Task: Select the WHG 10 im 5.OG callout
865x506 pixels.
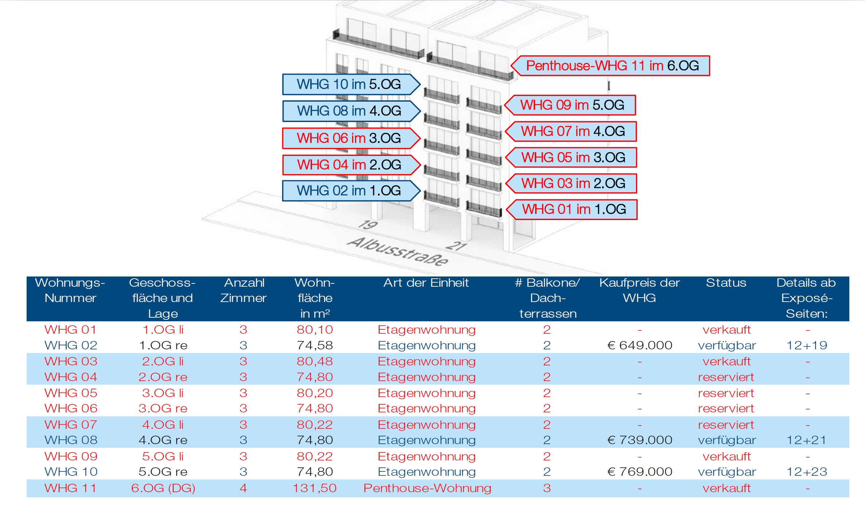Action: [349, 85]
